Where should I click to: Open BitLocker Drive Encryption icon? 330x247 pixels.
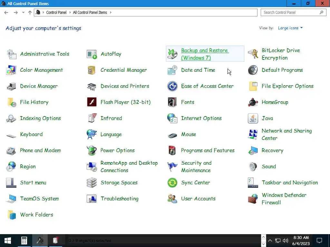point(253,54)
